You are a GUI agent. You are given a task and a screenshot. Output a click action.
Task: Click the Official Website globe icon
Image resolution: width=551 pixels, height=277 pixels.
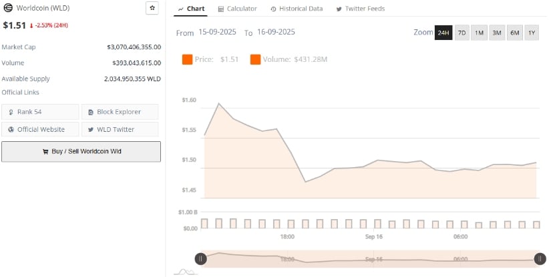tap(11, 130)
